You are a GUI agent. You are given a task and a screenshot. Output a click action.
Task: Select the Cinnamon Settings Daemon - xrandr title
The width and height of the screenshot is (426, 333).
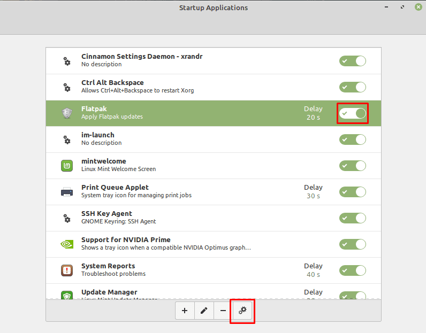pyautogui.click(x=142, y=57)
